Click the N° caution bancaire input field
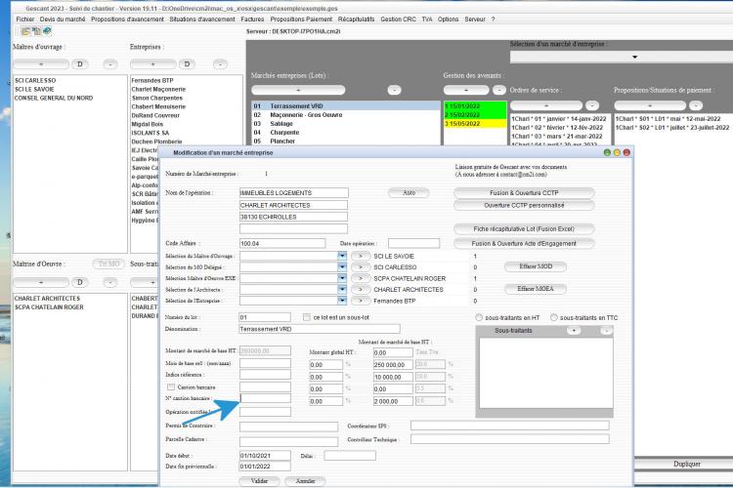This screenshot has width=733, height=488. 265,398
